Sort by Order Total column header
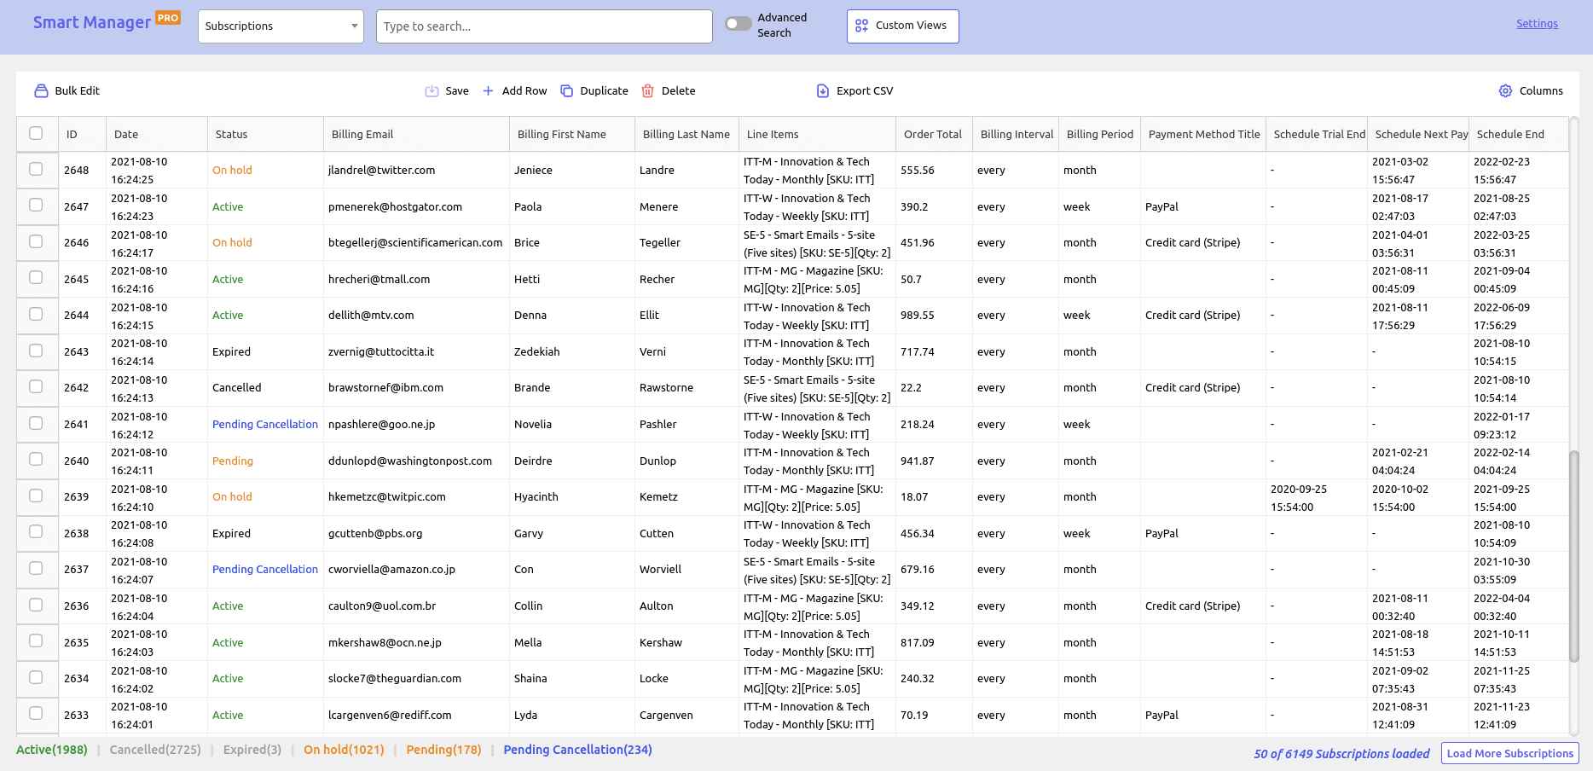The height and width of the screenshot is (771, 1593). [x=933, y=134]
